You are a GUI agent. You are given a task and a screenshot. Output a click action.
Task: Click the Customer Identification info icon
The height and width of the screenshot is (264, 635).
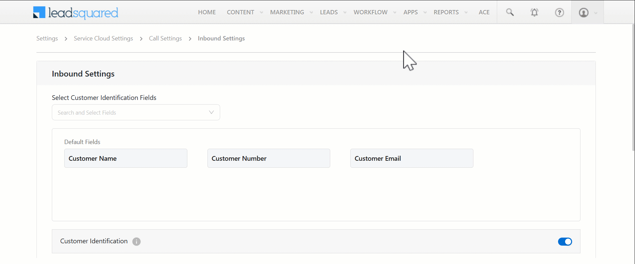[x=137, y=242]
